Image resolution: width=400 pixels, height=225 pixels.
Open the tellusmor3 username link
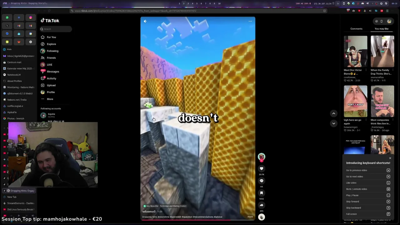tap(149, 212)
